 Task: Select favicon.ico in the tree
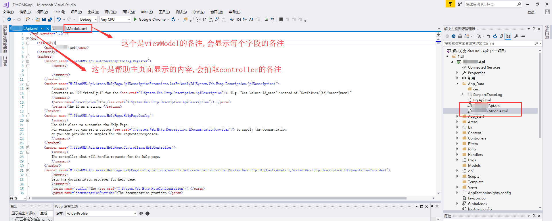[x=477, y=198]
